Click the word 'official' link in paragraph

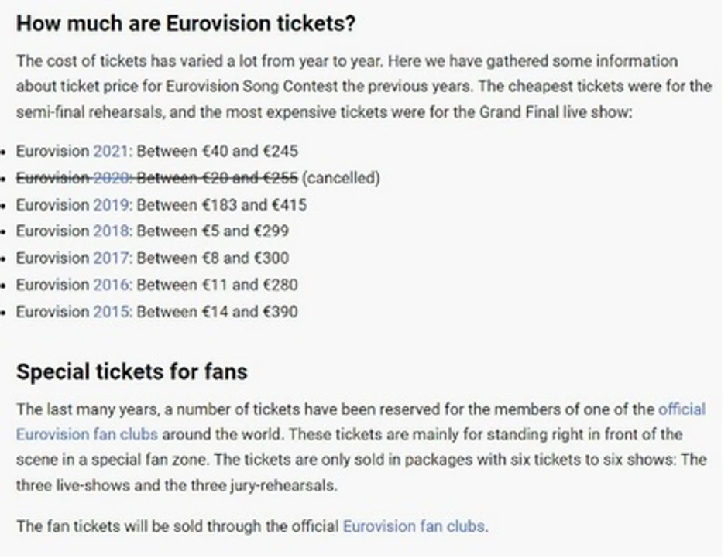[682, 409]
